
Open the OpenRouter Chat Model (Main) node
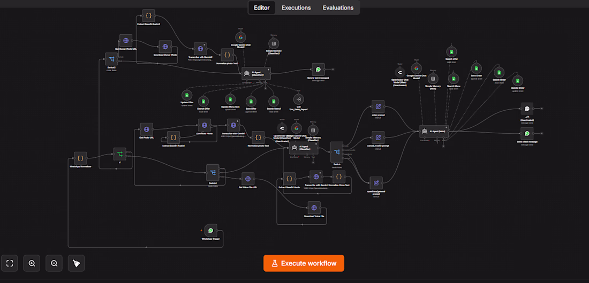(399, 72)
